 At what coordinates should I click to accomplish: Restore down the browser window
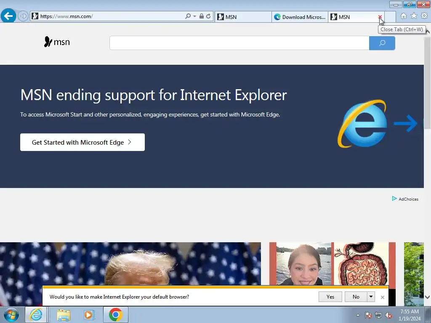(410, 4)
